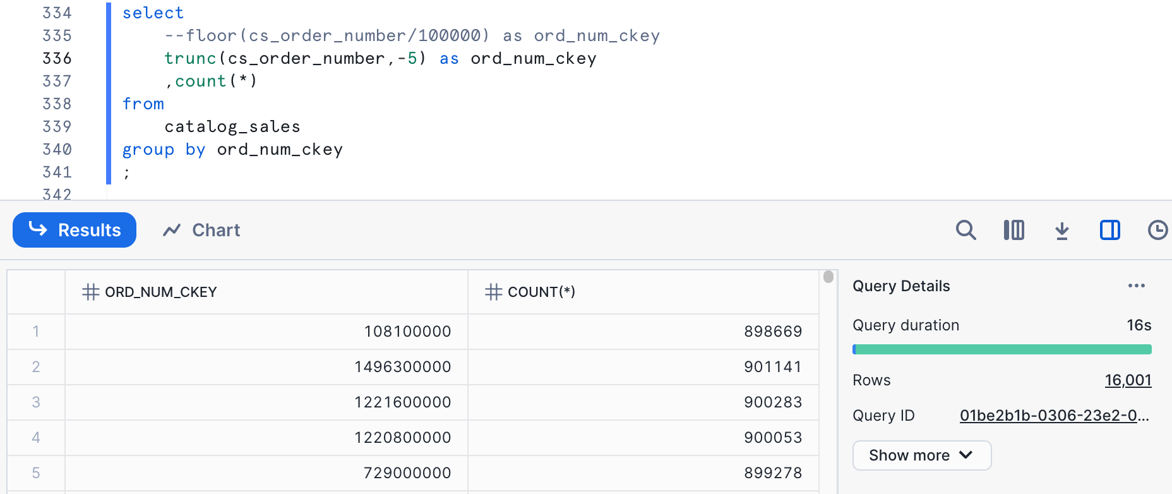
Task: Download results using the download icon
Action: click(x=1061, y=231)
